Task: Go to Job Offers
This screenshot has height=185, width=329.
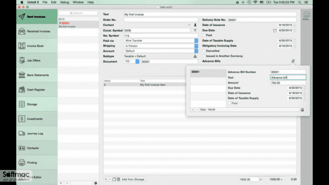Action: coord(37,60)
